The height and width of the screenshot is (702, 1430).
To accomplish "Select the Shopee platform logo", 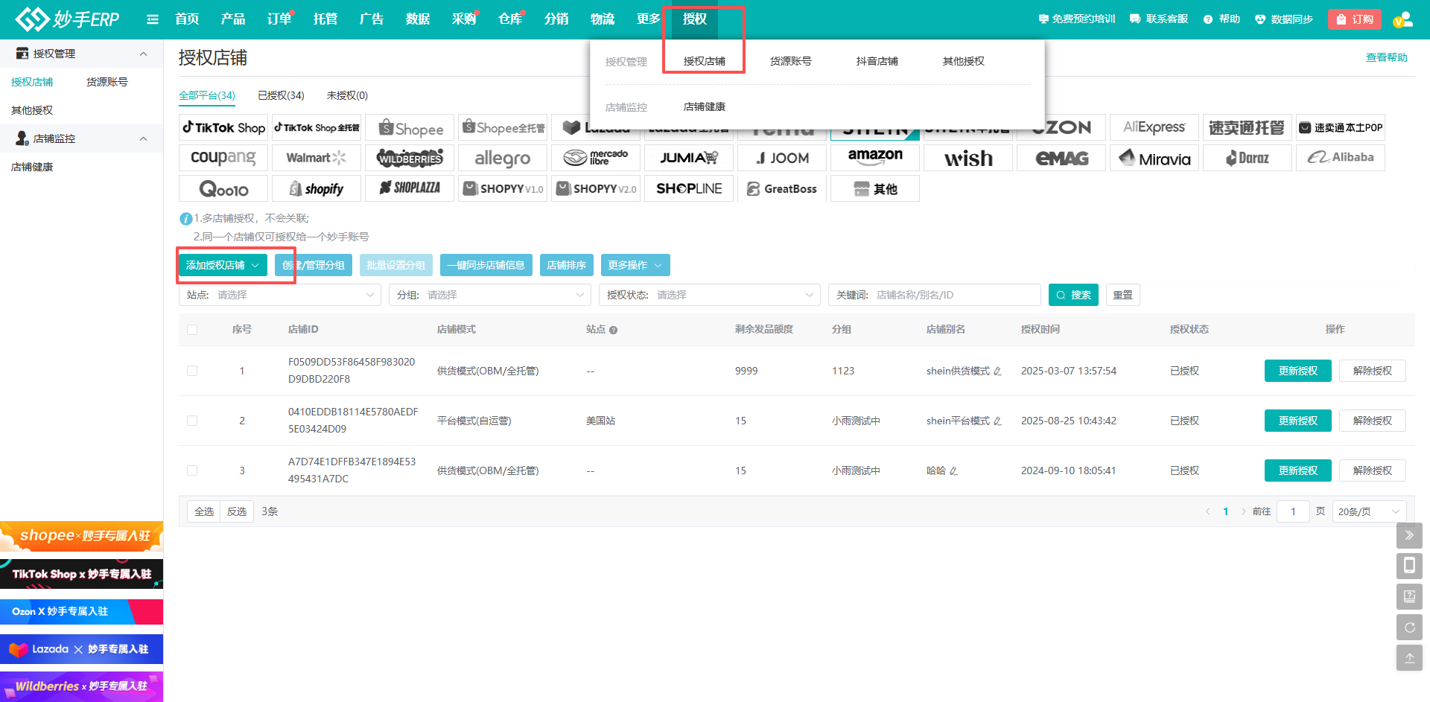I will coord(410,128).
